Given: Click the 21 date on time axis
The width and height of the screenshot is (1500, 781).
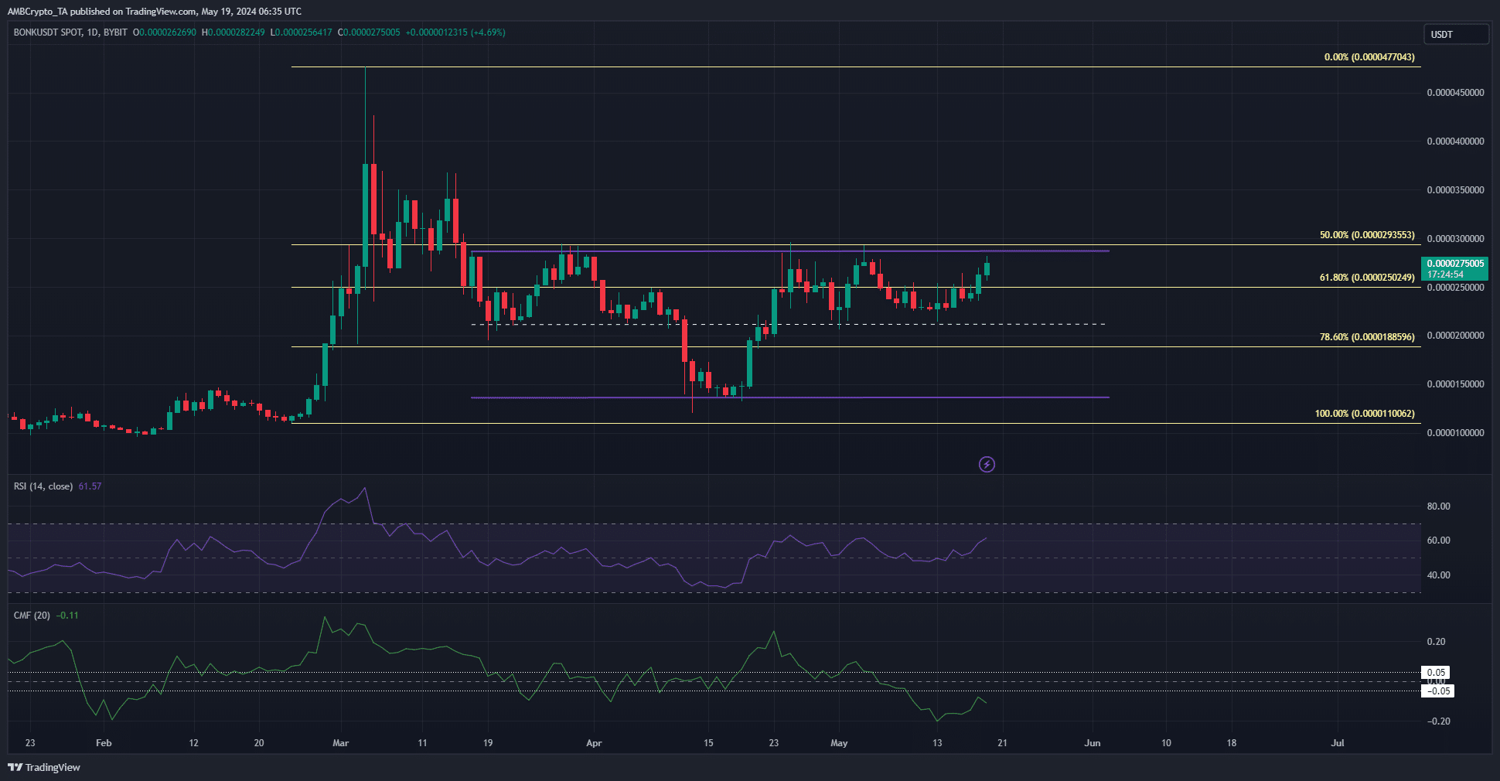Looking at the screenshot, I should coord(1003,743).
